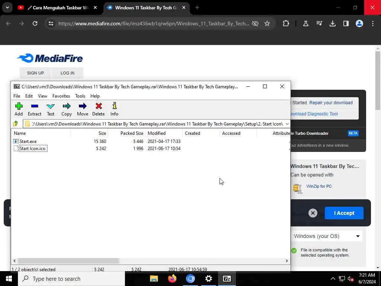Toggle the browser side panel icon

(x=346, y=23)
